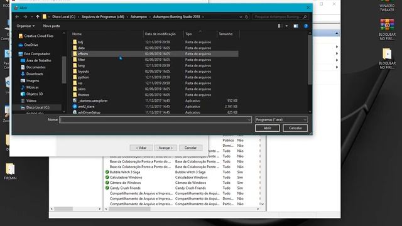Go up one folder level with up arrow
The width and height of the screenshot is (402, 226).
[38, 17]
